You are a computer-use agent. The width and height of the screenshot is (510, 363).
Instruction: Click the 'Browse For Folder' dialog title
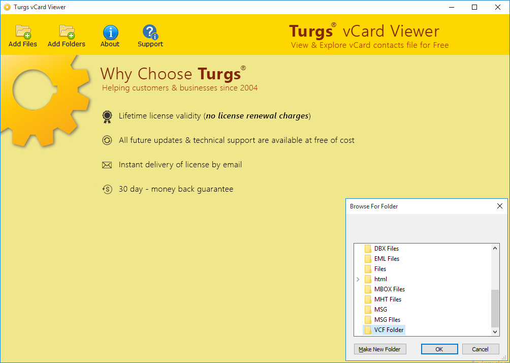[374, 206]
